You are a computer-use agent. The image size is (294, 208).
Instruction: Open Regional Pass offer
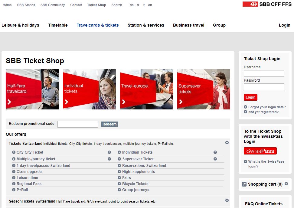(29, 184)
